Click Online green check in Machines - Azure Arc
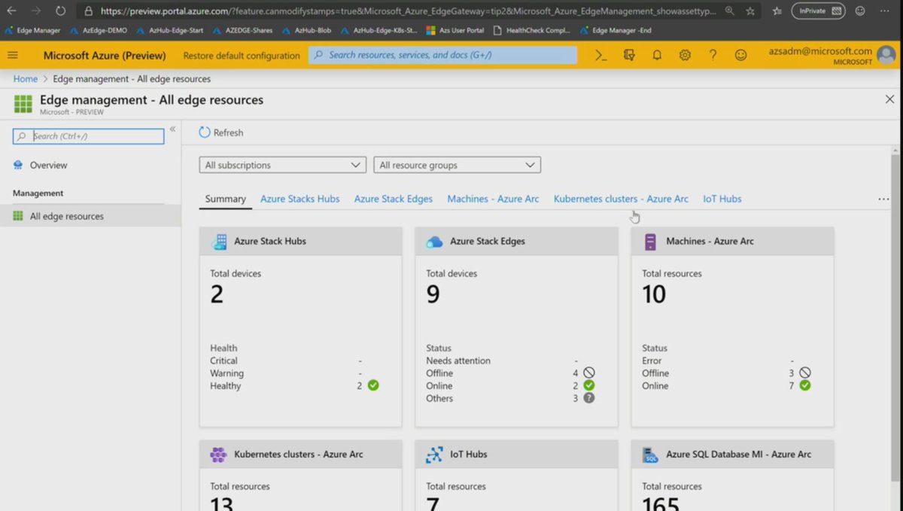 point(805,385)
